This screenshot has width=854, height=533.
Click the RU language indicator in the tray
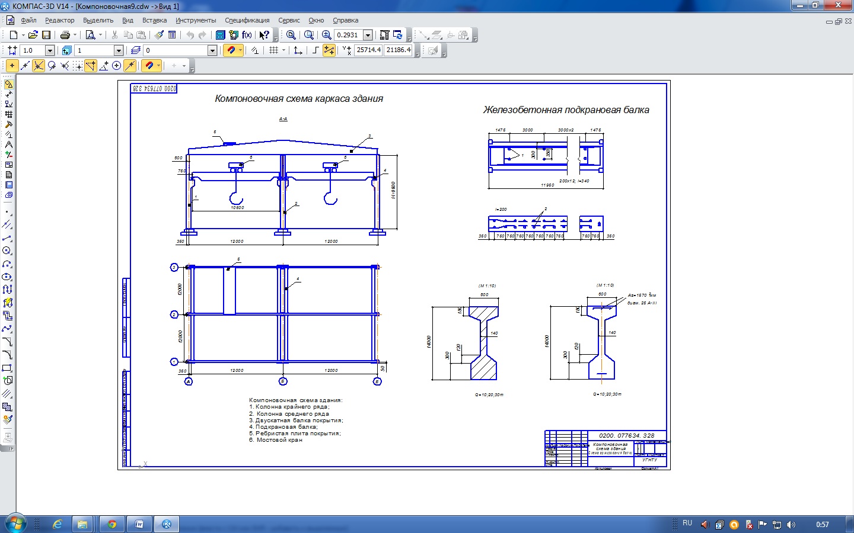click(687, 523)
